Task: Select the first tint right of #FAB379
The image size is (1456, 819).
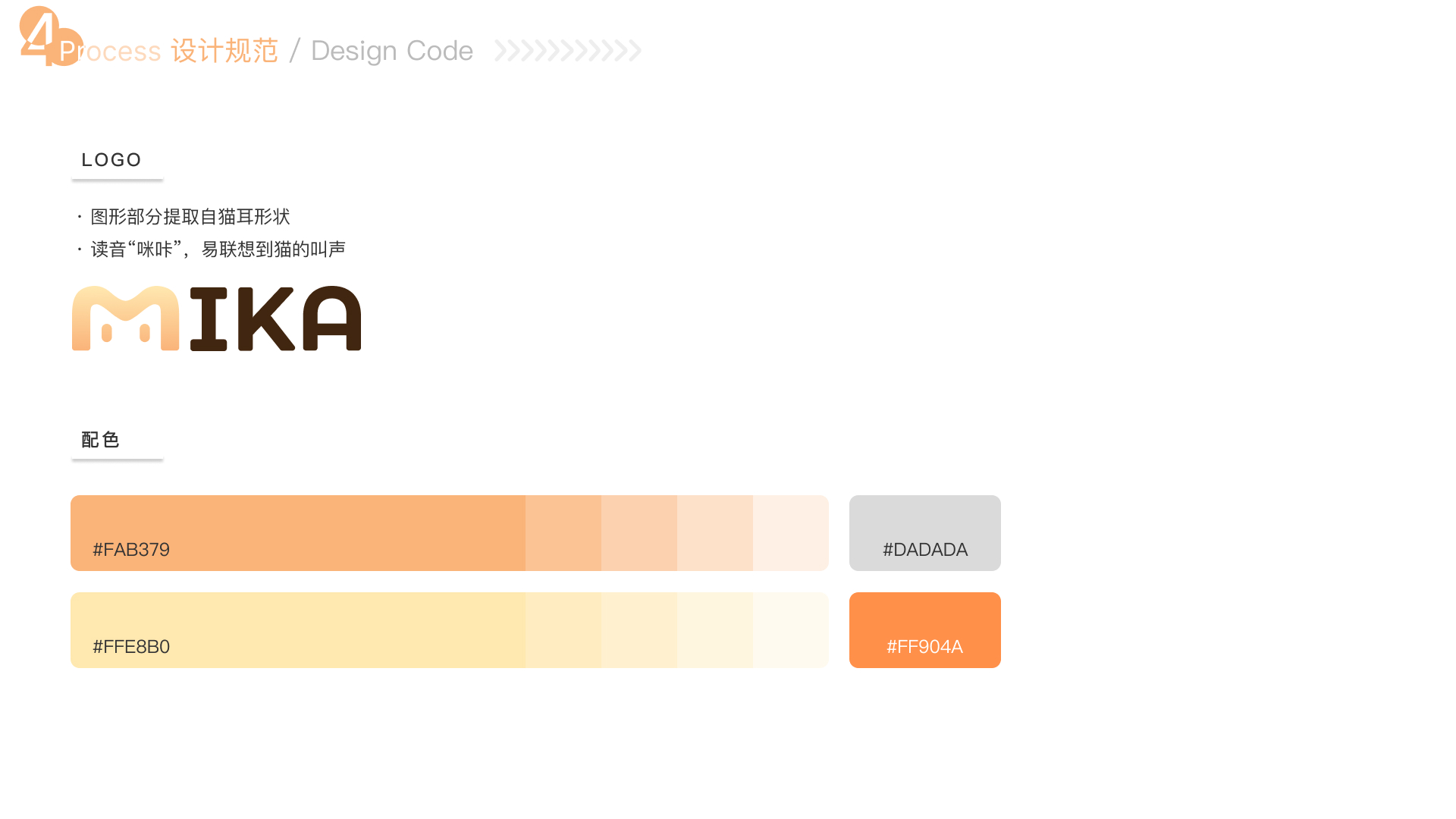Action: click(x=563, y=533)
